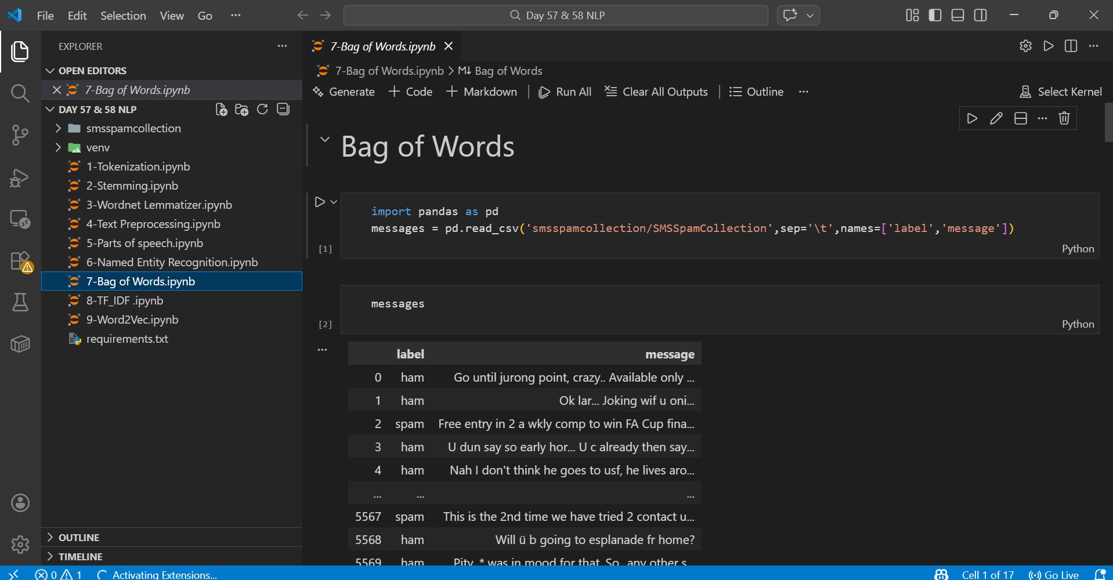
Task: Expand the OUTLINE section
Action: pyautogui.click(x=78, y=538)
